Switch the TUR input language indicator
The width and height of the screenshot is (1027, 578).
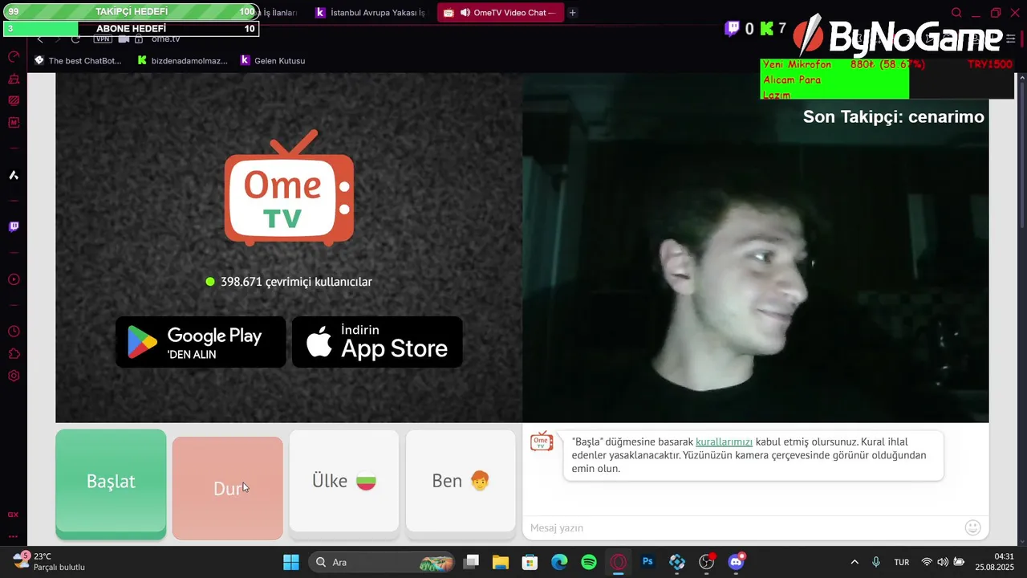coord(902,562)
